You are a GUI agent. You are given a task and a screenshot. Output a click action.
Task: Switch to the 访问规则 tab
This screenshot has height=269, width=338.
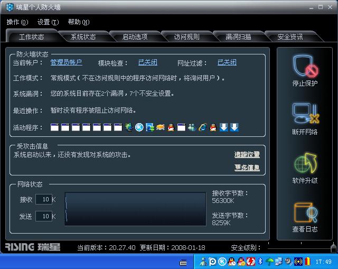[x=186, y=37]
